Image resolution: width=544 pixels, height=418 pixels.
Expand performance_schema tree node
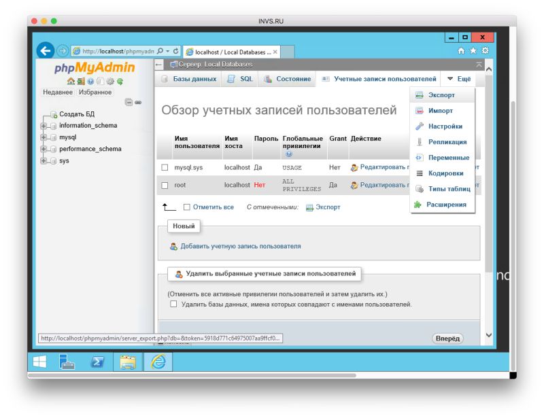click(x=44, y=149)
